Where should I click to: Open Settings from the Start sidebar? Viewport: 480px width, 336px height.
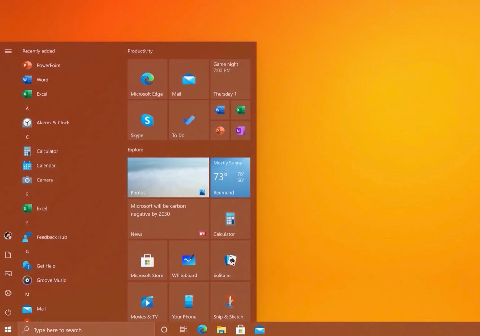(x=8, y=293)
